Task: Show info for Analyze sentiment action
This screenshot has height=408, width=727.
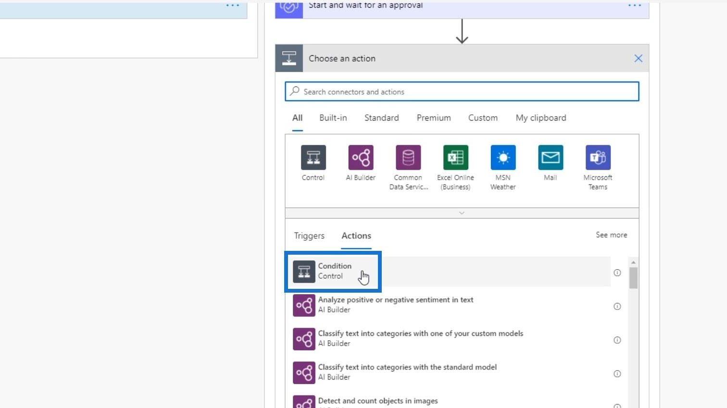Action: 617,306
